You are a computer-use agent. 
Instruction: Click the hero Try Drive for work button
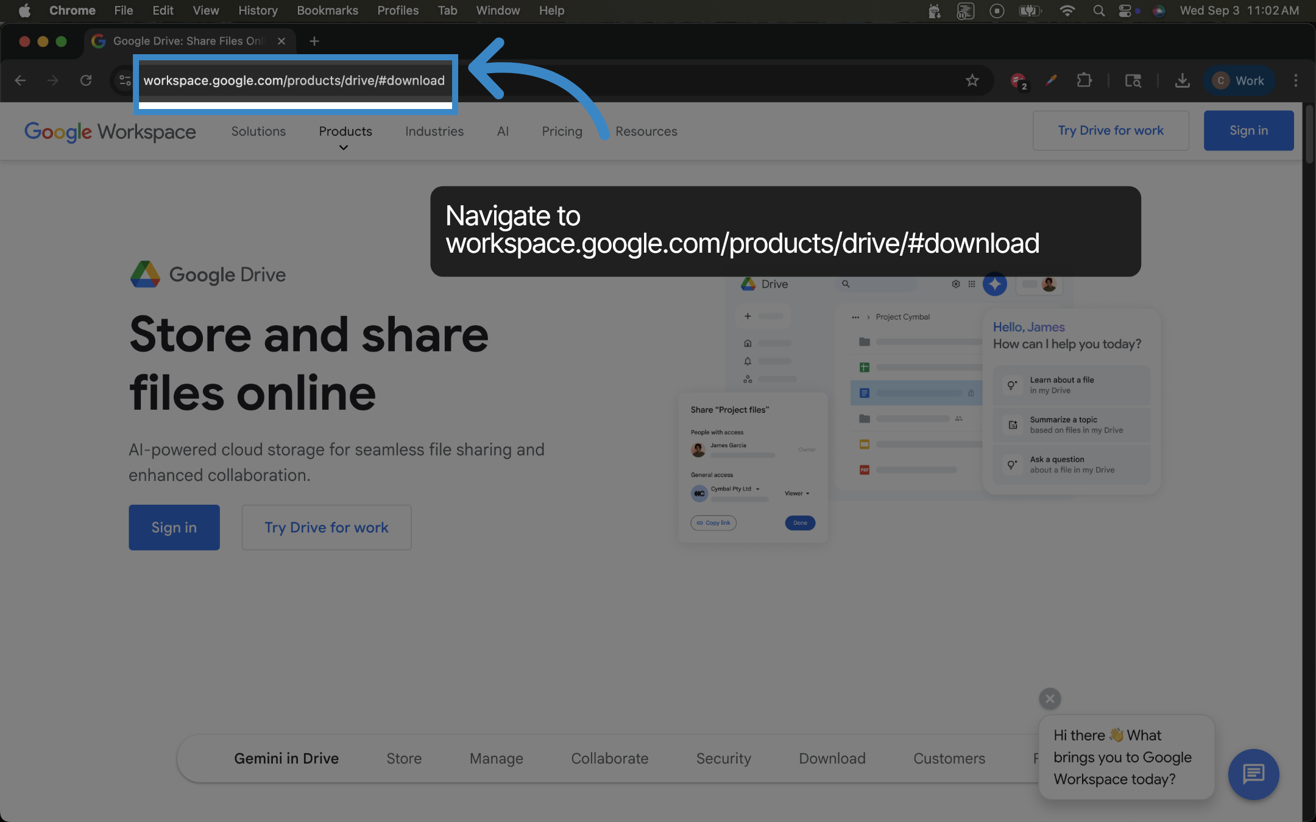tap(327, 527)
